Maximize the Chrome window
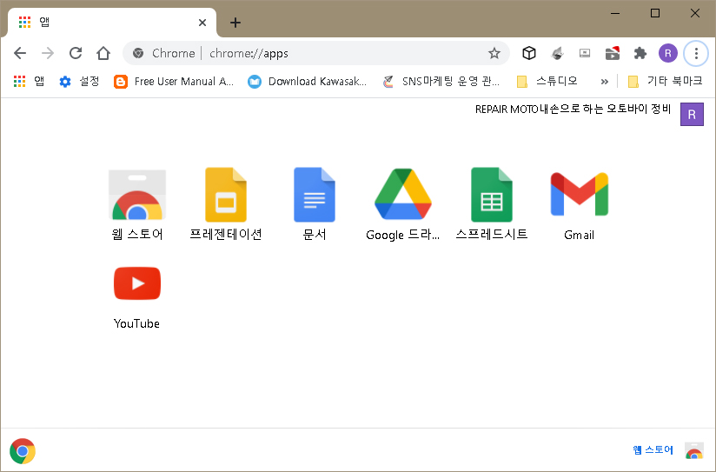Image resolution: width=716 pixels, height=472 pixels. (655, 13)
